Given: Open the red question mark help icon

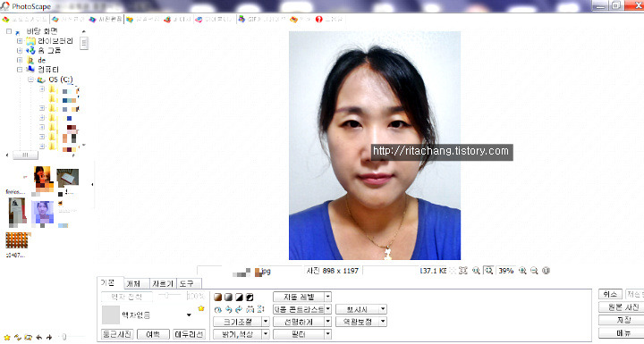Looking at the screenshot, I should [x=319, y=20].
